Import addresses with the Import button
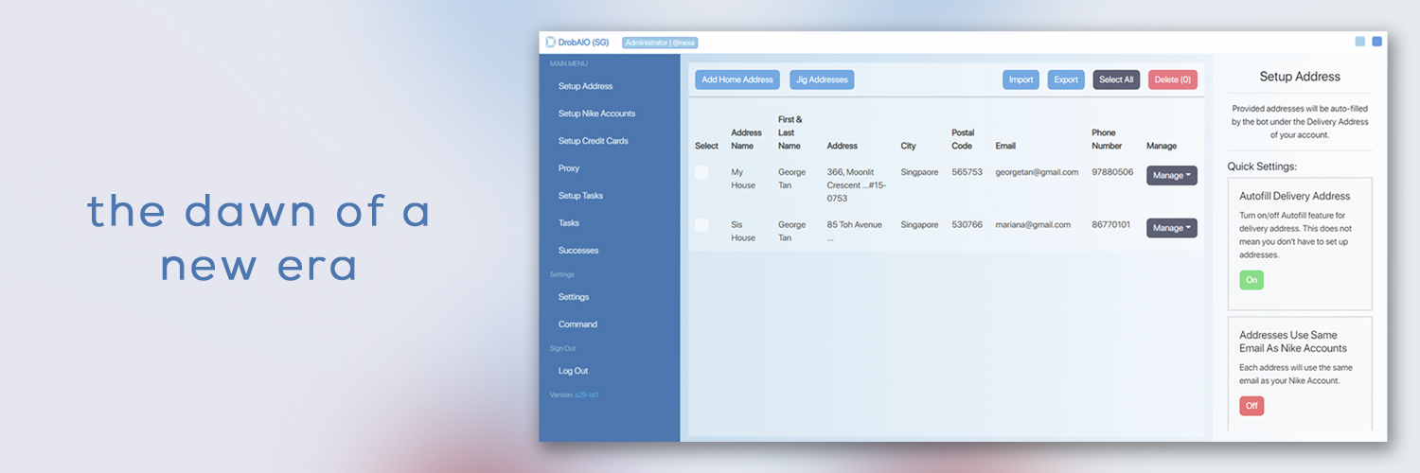 click(x=1021, y=79)
